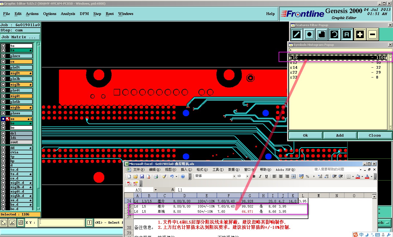Select the pad feature filter icon
The image size is (393, 237).
[309, 34]
